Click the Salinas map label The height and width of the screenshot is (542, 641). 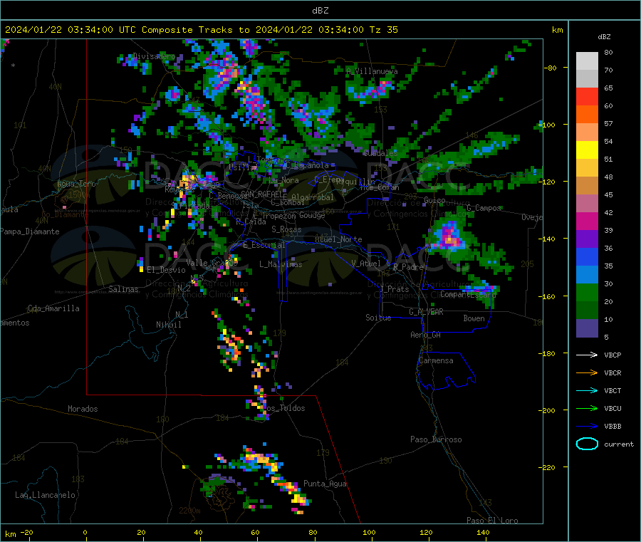tap(123, 289)
